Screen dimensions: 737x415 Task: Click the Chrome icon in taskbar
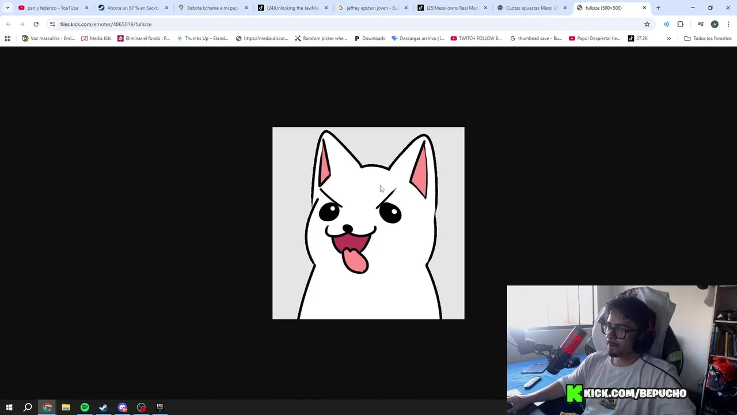(x=47, y=408)
